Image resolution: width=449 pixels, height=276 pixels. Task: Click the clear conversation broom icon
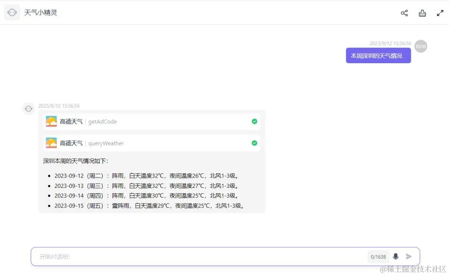pos(422,13)
